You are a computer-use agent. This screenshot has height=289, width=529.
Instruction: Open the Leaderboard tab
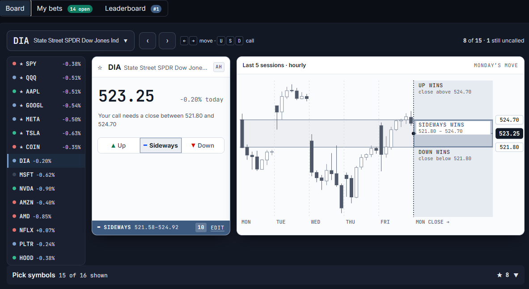coord(133,8)
